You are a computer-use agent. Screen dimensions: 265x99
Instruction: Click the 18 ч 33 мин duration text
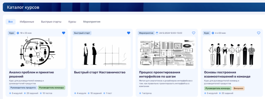pos(26,33)
